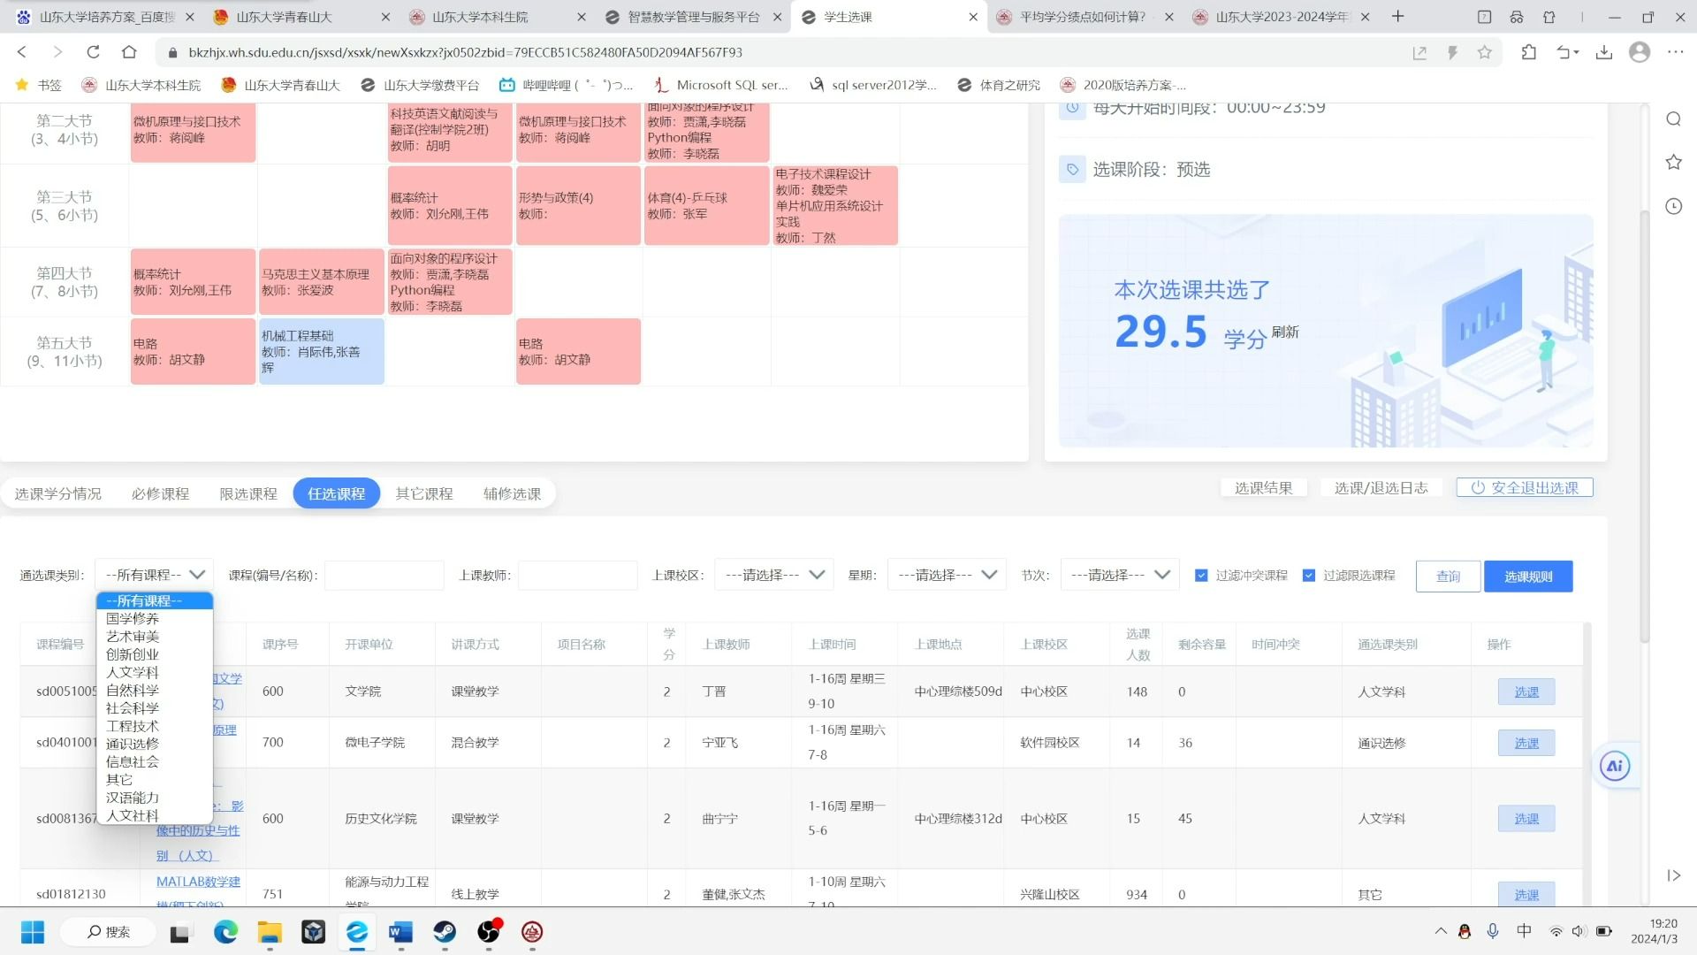This screenshot has height=955, width=1697.
Task: Open Windows Start menu
Action: click(x=33, y=932)
